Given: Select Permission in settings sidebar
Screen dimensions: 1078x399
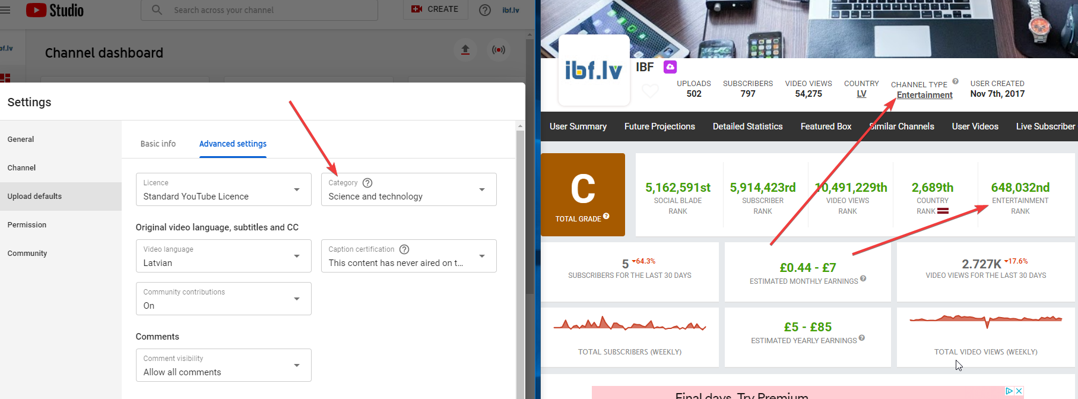Looking at the screenshot, I should [27, 225].
